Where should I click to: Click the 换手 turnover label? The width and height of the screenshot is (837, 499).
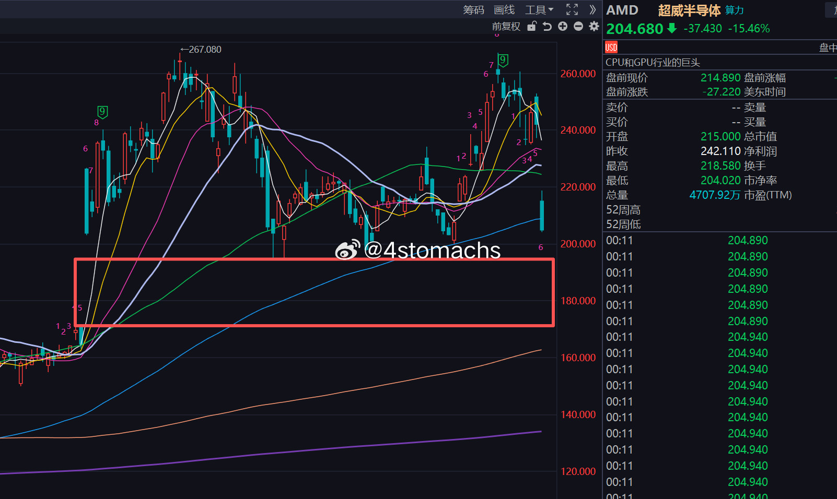(755, 166)
